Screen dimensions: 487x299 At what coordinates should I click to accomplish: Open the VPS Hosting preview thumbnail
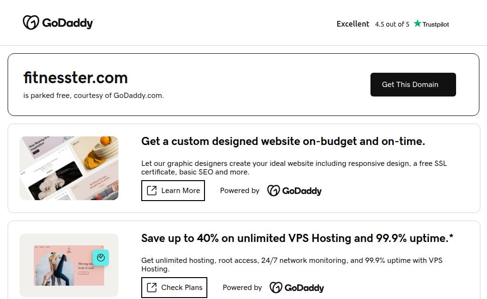click(x=69, y=265)
